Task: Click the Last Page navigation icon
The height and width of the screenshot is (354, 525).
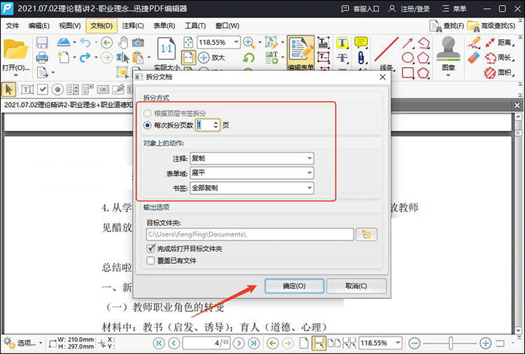Action: (254, 343)
